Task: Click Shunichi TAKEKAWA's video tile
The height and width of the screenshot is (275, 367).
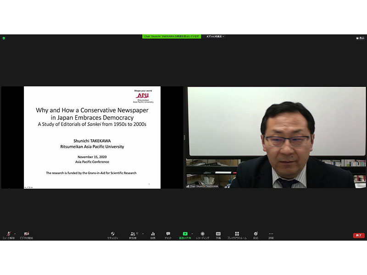Action: click(x=276, y=137)
